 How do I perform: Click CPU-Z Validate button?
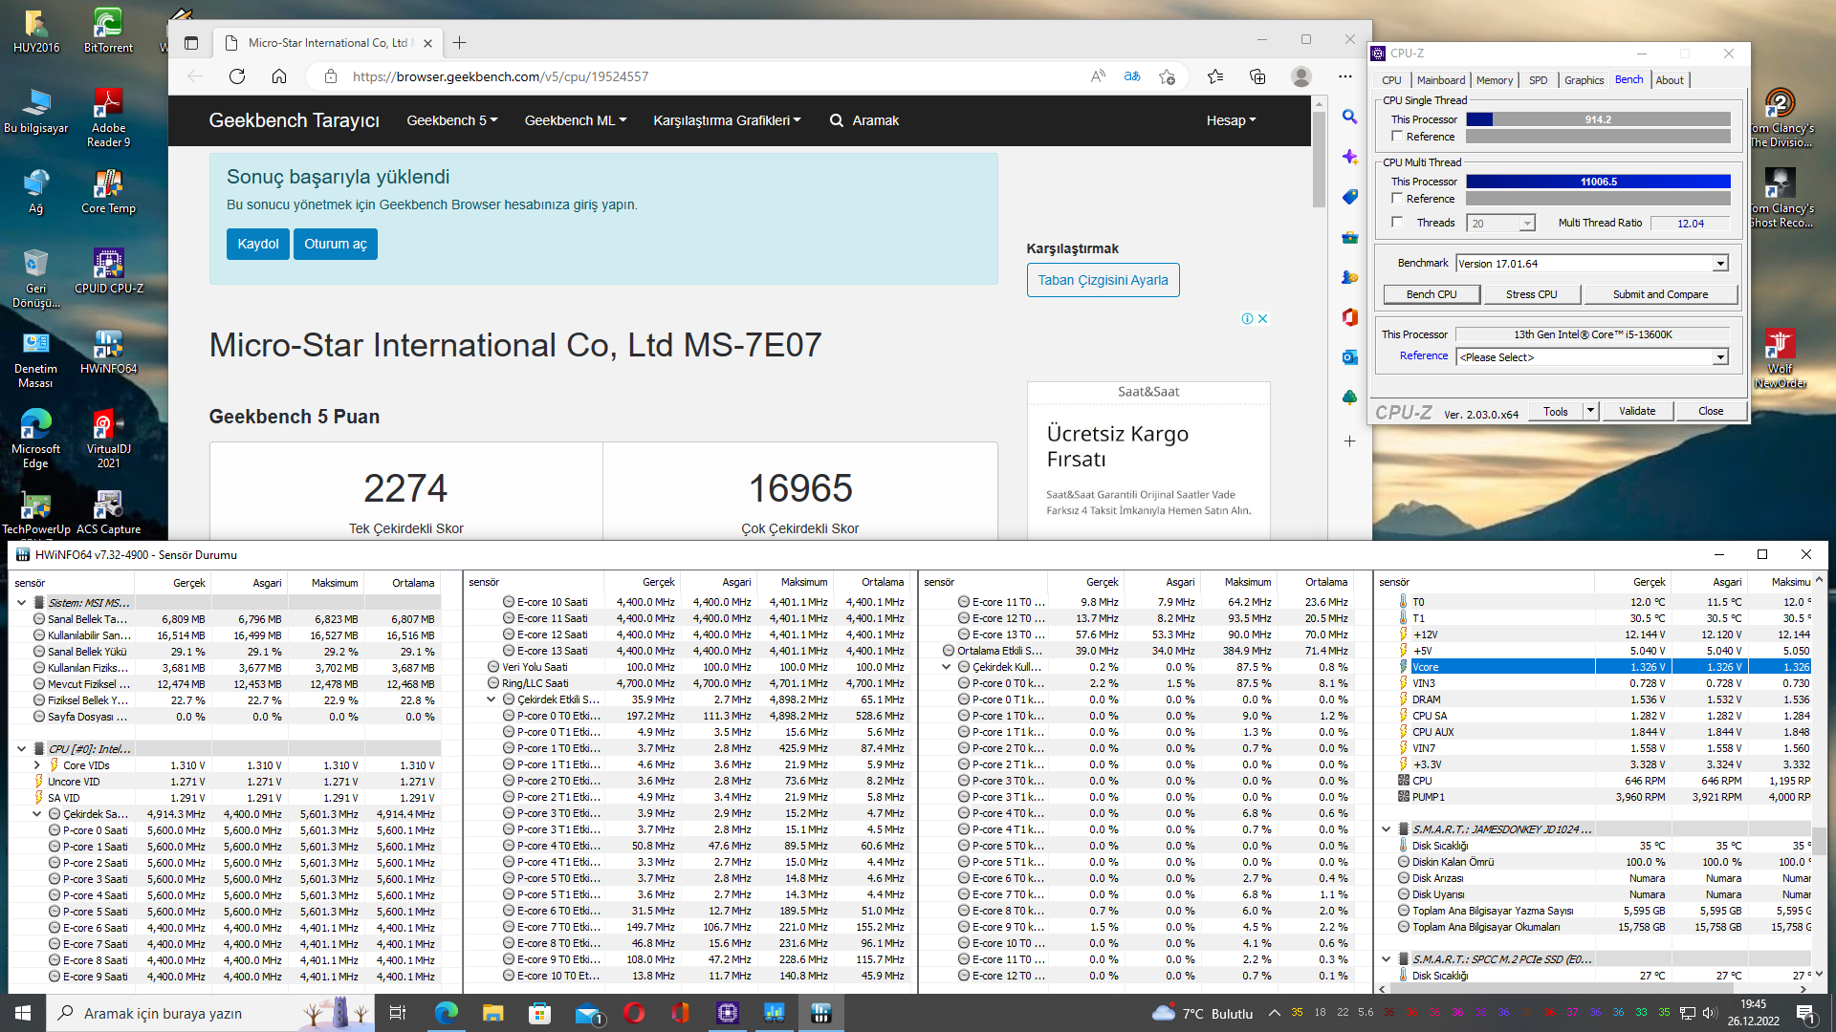coord(1637,411)
